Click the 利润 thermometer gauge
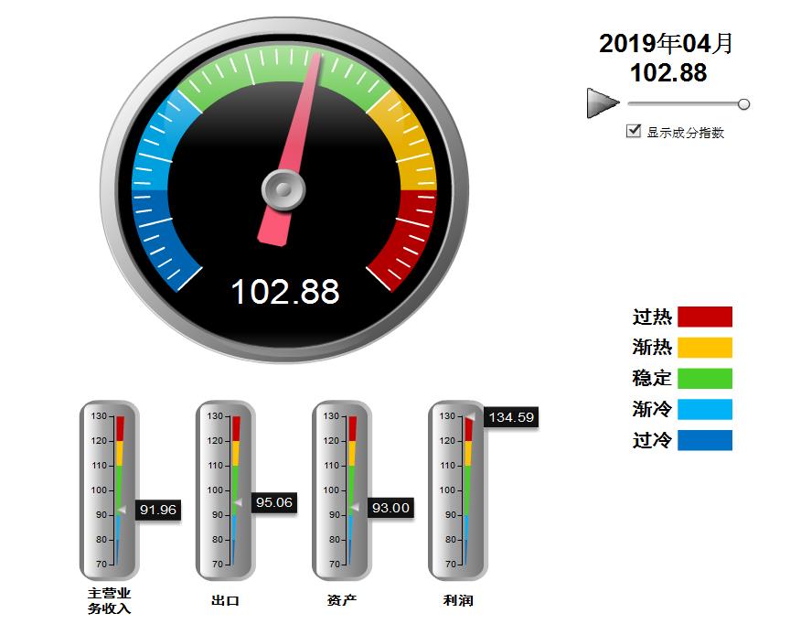This screenshot has height=624, width=801. point(458,490)
